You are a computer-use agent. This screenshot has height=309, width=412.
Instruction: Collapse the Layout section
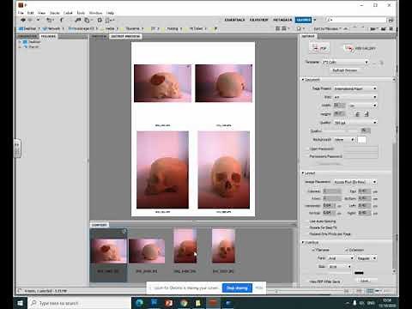click(303, 173)
